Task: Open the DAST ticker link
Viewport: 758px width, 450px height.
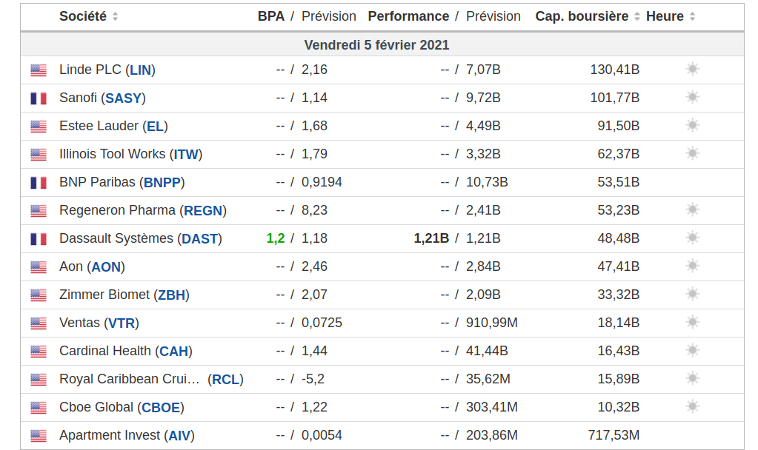Action: coord(199,239)
